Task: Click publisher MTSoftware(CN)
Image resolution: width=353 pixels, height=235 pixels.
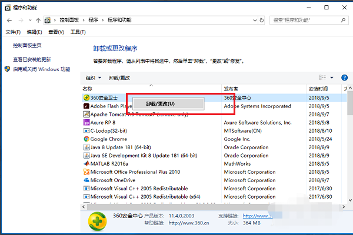Action: point(242,130)
